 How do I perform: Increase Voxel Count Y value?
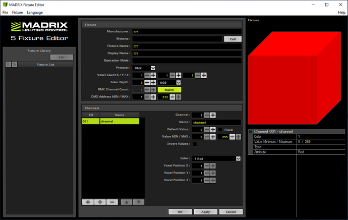(179, 75)
